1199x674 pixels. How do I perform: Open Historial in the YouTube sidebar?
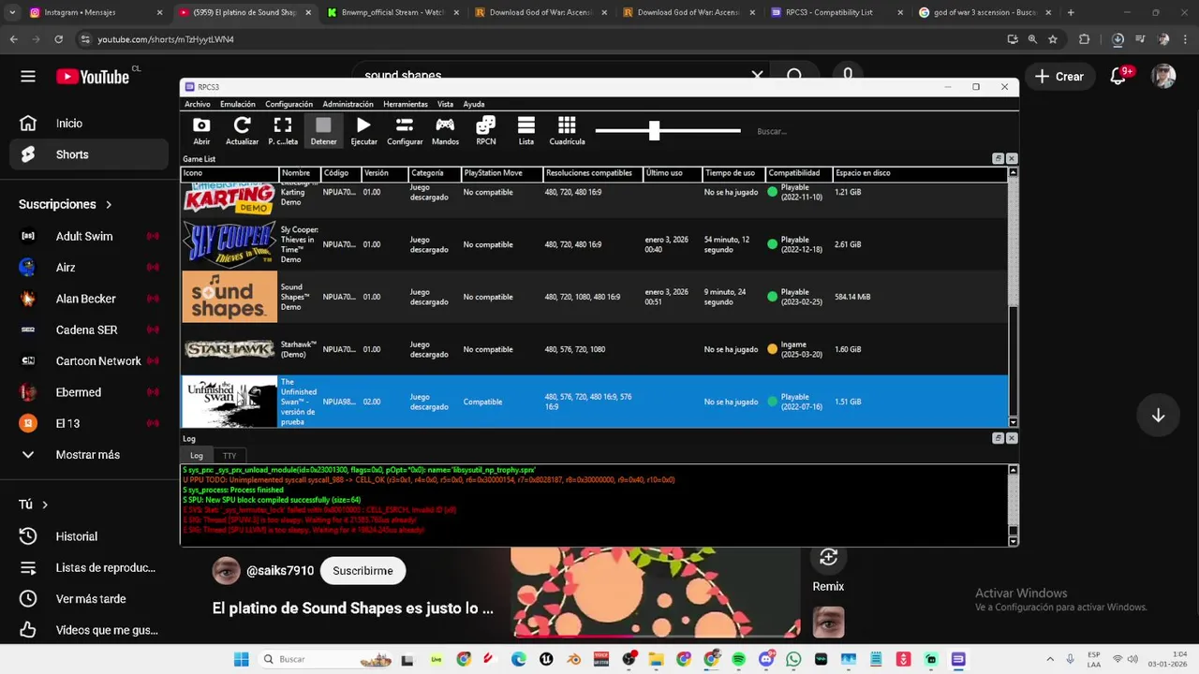point(90,536)
